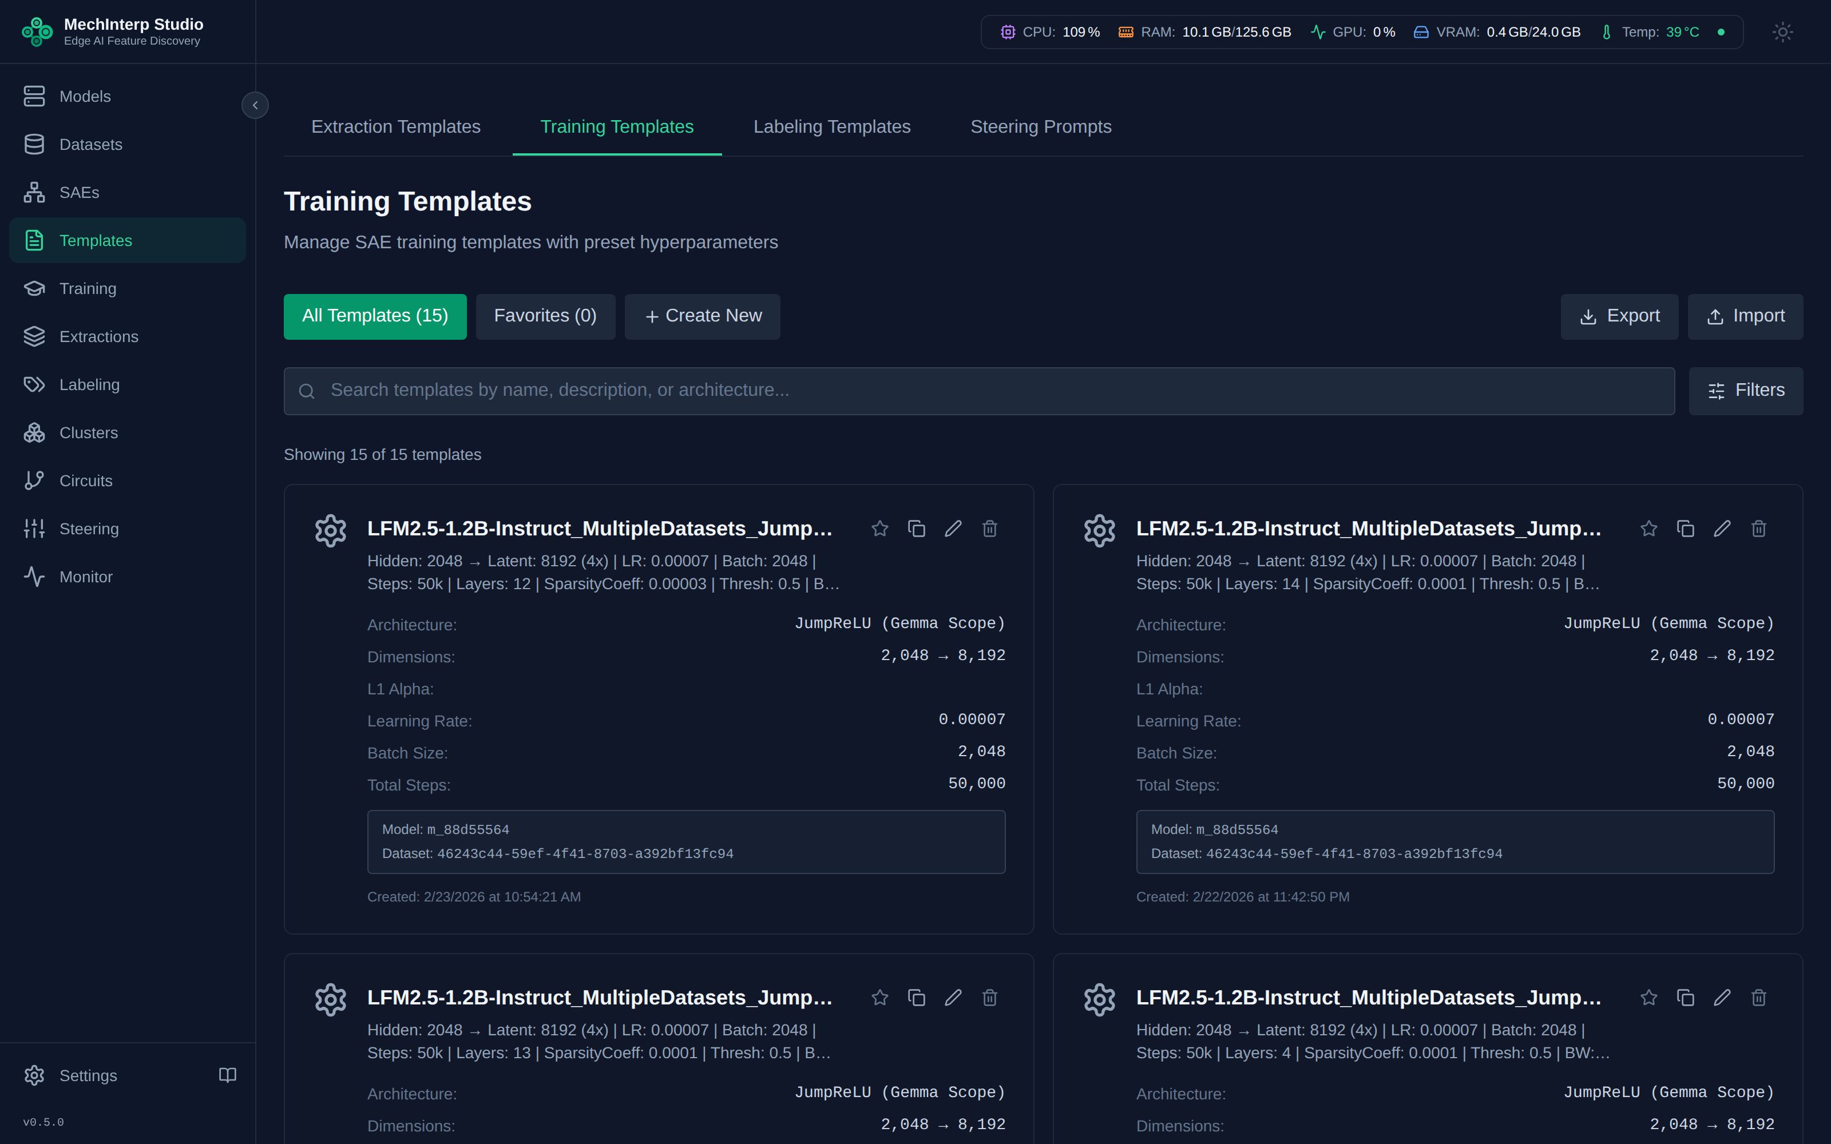Click the gear icon of the Layers: 12 template
The image size is (1831, 1144).
coord(331,530)
